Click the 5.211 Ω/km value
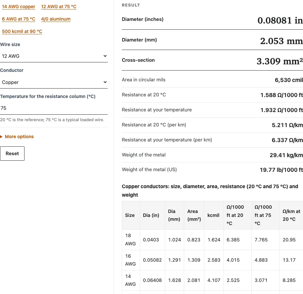Screen dimensions: 303x294 click(x=287, y=125)
